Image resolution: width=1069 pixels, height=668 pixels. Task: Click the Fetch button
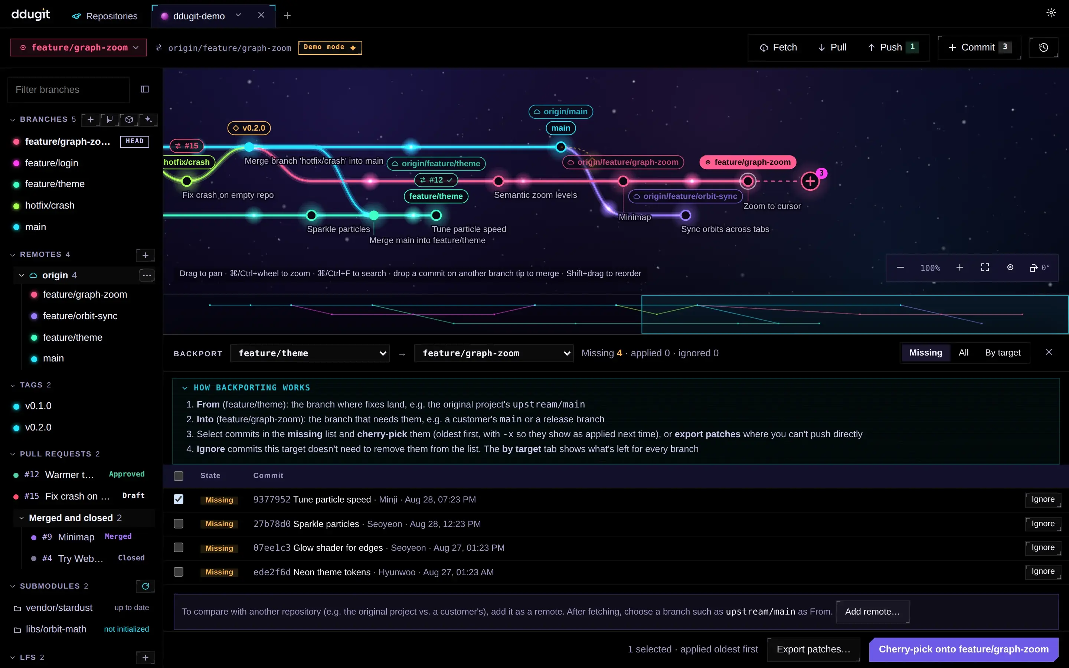tap(778, 47)
